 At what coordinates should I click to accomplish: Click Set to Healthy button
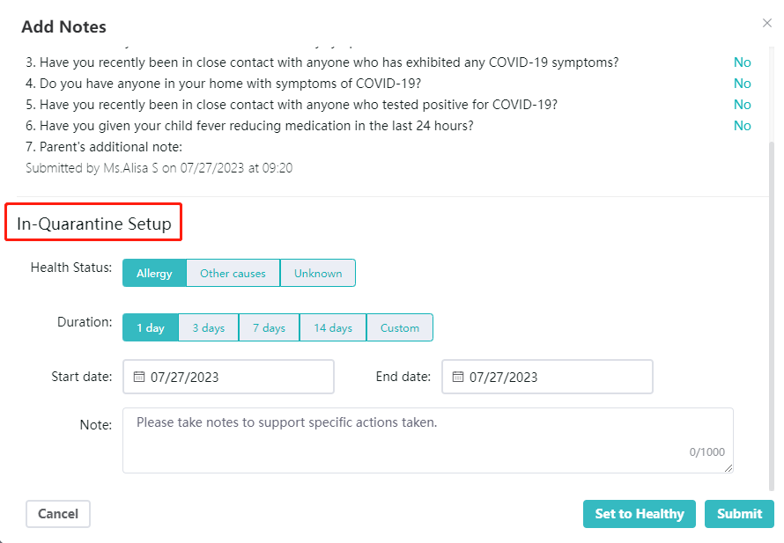click(x=639, y=514)
